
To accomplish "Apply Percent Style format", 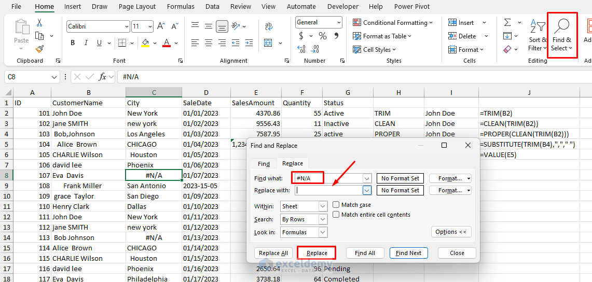I will [322, 36].
